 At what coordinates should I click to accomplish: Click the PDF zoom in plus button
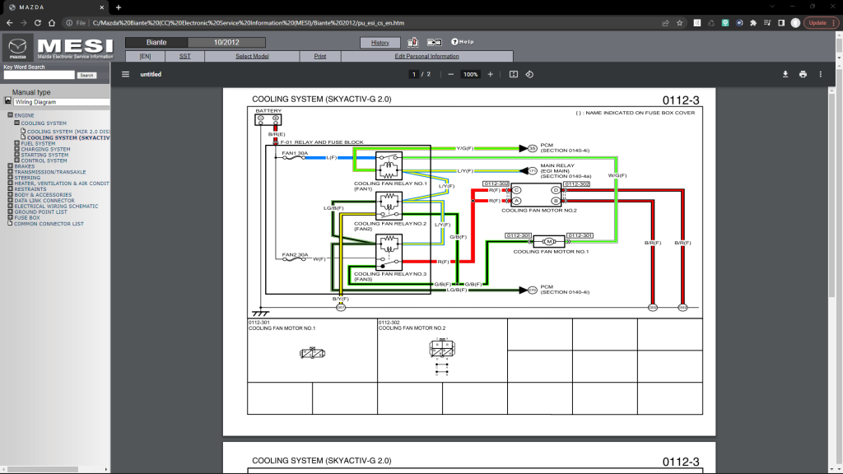click(x=491, y=74)
